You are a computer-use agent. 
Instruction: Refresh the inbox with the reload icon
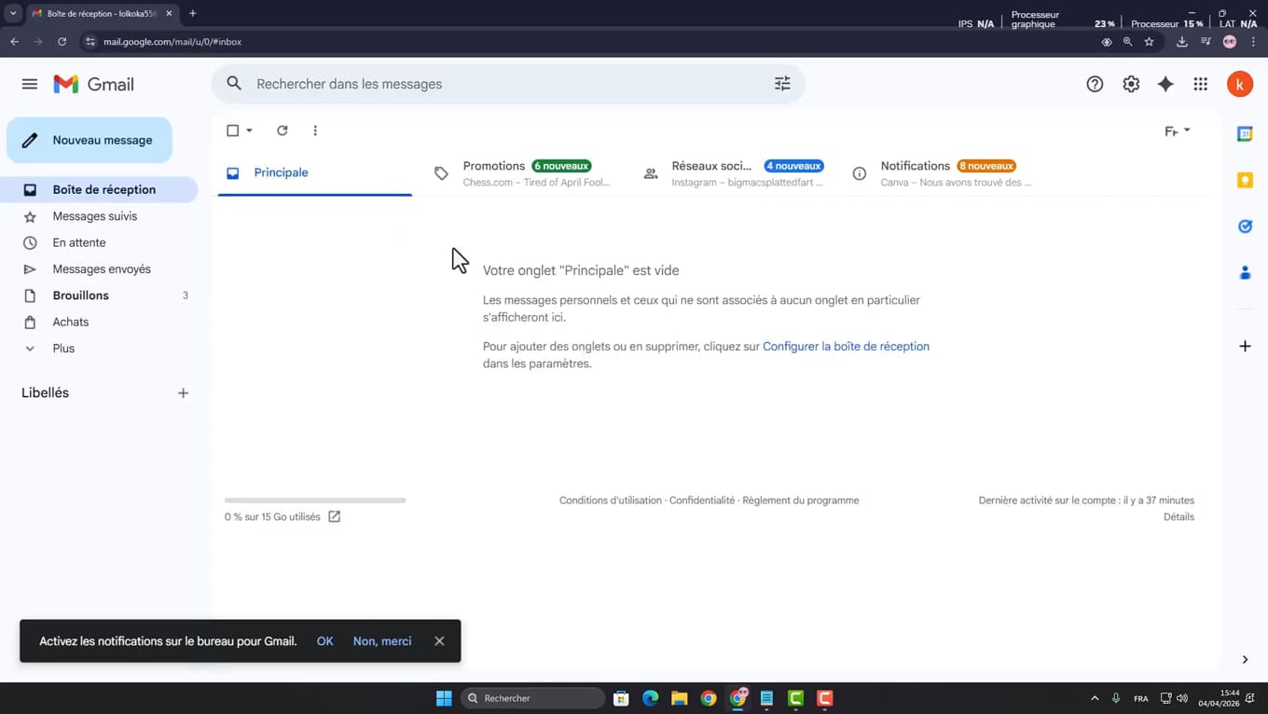click(283, 130)
